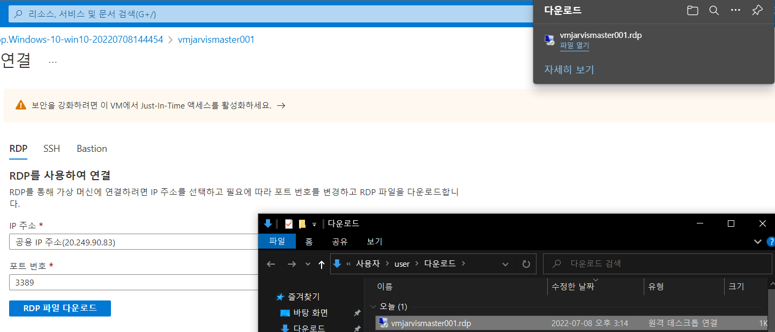Click properties checkmark icon in Explorer title bar
The width and height of the screenshot is (775, 332).
point(289,224)
